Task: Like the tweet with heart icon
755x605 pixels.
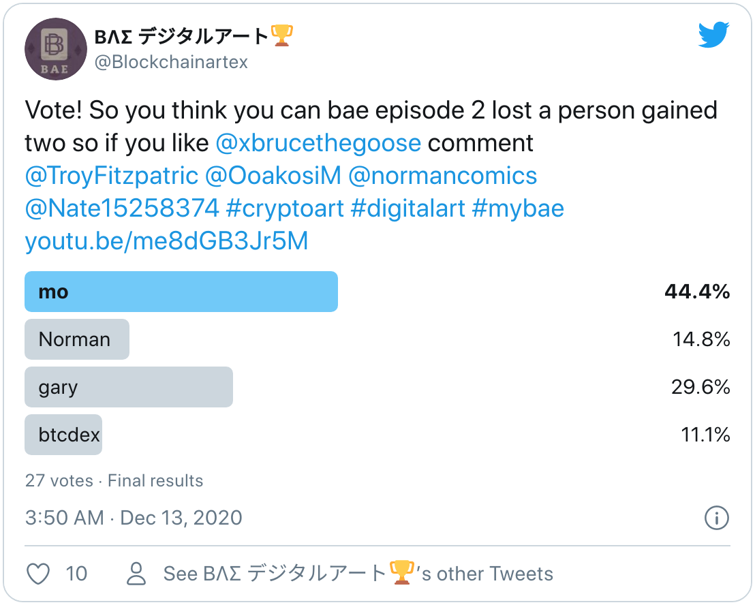Action: point(38,574)
